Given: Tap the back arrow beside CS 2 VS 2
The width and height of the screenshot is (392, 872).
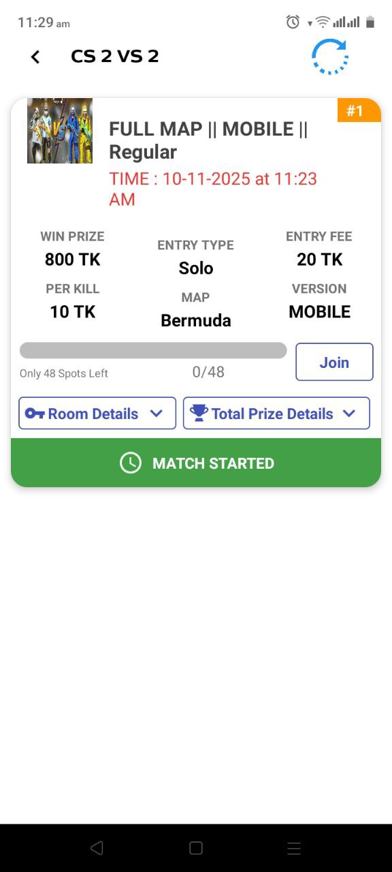Looking at the screenshot, I should [35, 57].
